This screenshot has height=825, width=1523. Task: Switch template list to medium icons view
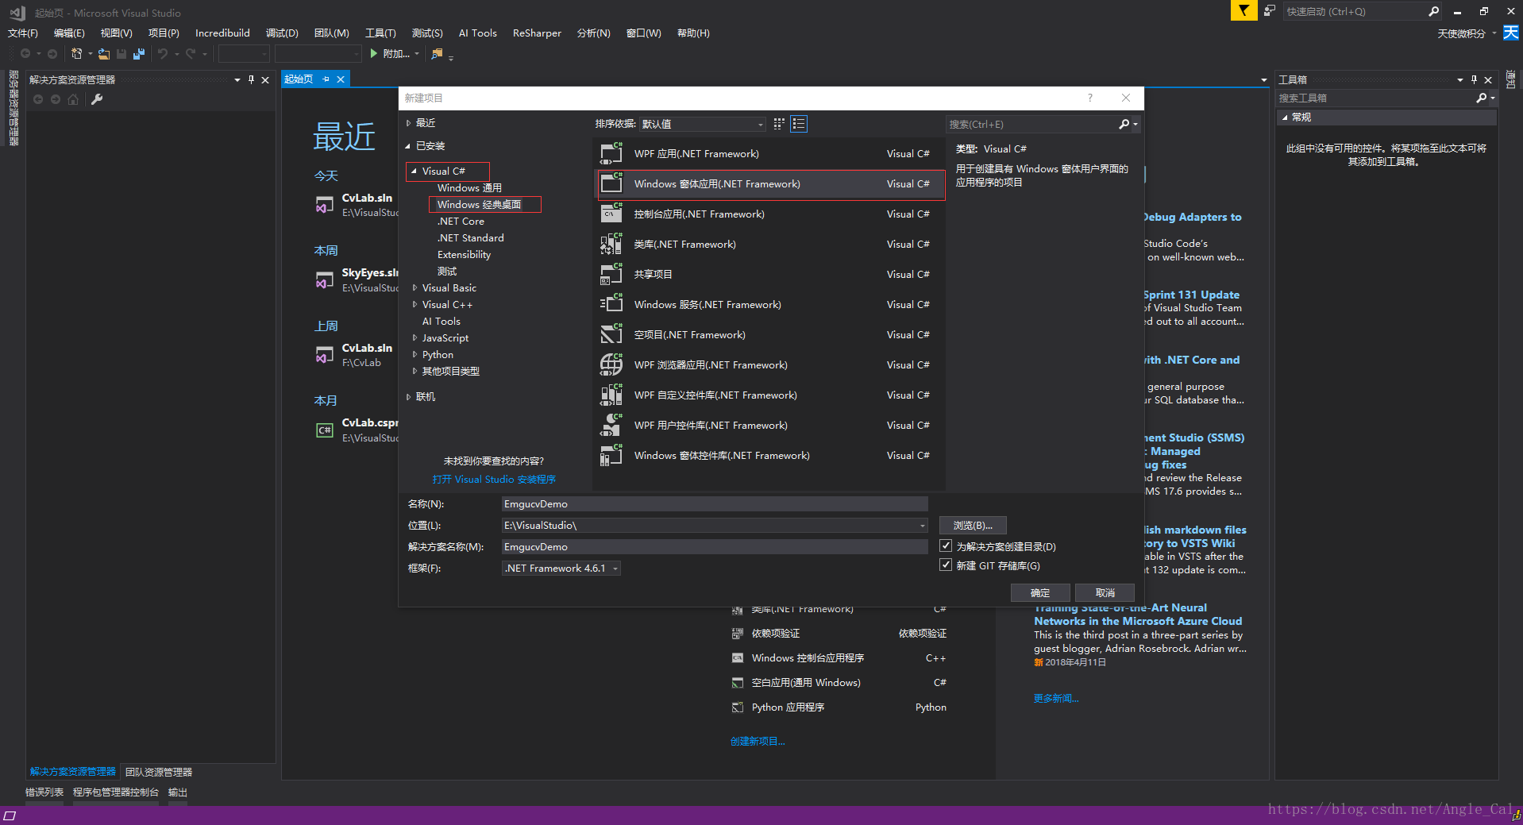tap(799, 124)
